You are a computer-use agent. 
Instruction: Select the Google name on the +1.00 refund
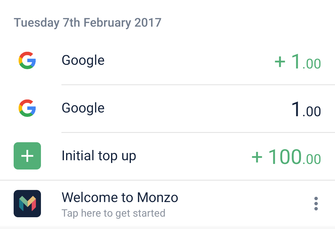point(83,60)
